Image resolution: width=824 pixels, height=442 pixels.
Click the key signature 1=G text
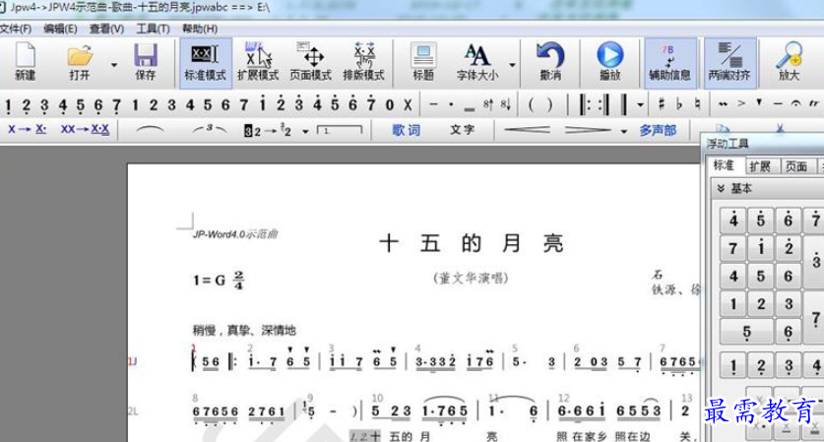pyautogui.click(x=210, y=281)
